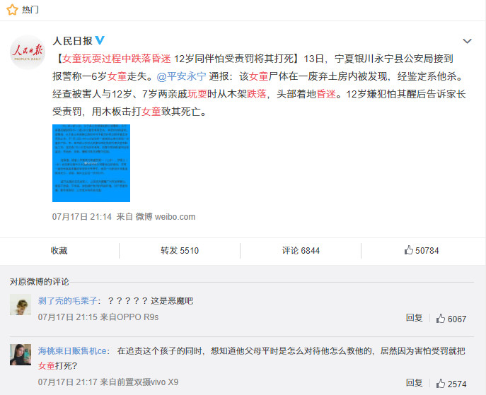Click the blue V verified badge
Image resolution: width=486 pixels, height=395 pixels.
tap(100, 40)
